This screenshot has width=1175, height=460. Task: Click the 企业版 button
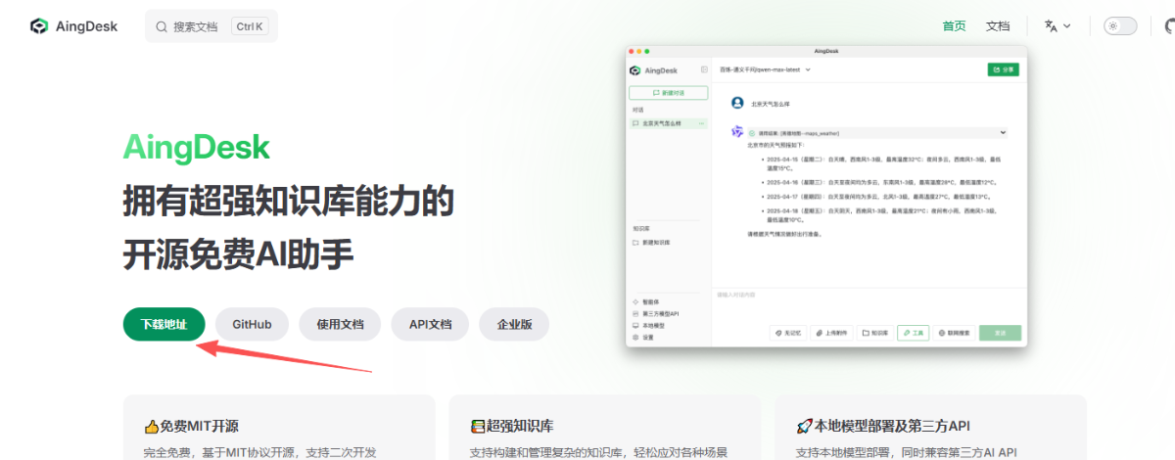click(x=515, y=324)
